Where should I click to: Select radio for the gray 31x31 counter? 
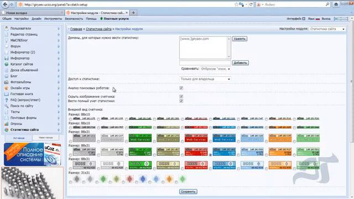click(x=71, y=182)
